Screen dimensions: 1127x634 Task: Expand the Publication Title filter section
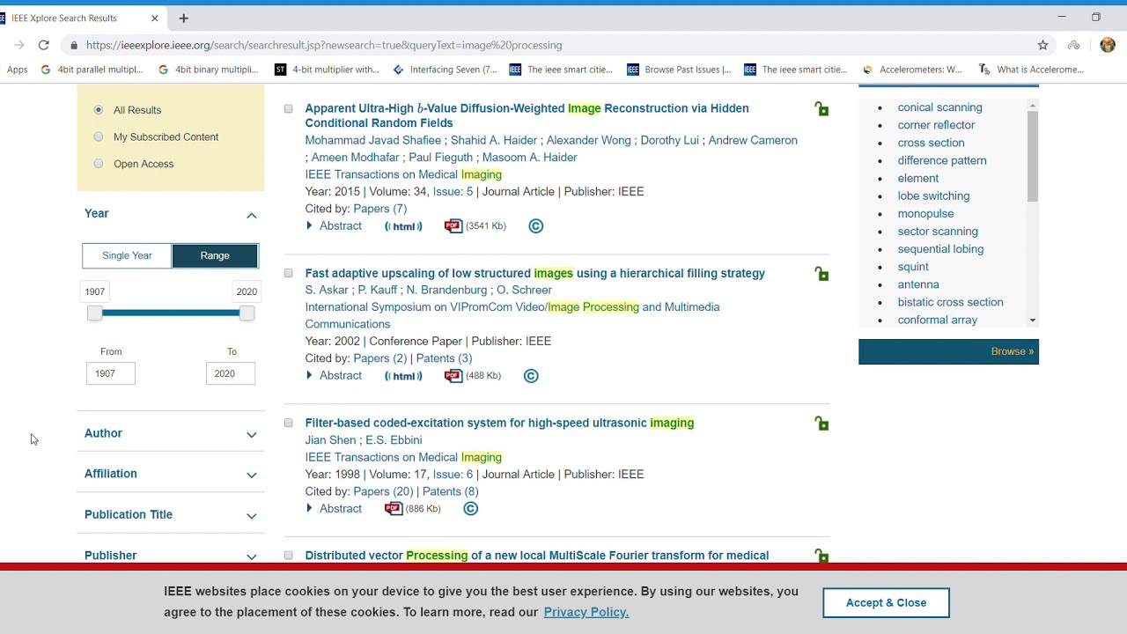(251, 515)
